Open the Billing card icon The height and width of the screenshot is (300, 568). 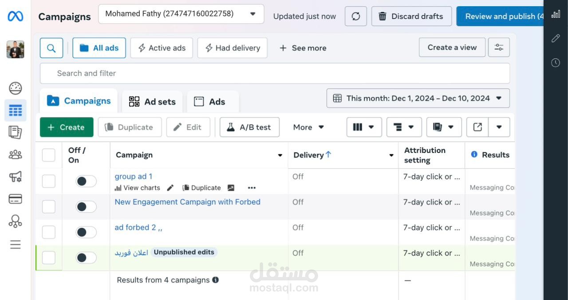pyautogui.click(x=16, y=199)
